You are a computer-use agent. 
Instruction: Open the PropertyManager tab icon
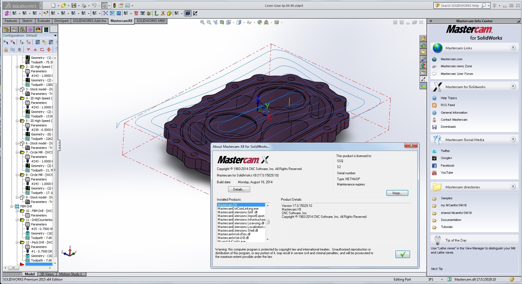point(14,30)
